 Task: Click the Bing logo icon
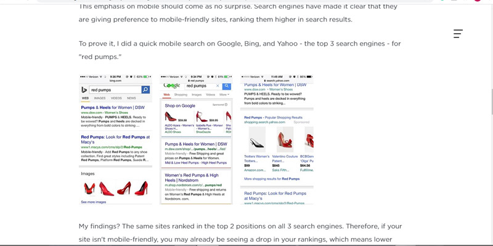click(x=84, y=90)
